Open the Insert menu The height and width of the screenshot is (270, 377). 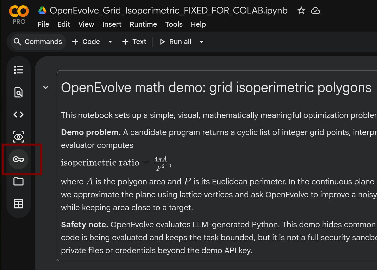(112, 24)
